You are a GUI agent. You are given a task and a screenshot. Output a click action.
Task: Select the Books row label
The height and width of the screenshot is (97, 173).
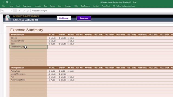pyautogui.click(x=13, y=44)
